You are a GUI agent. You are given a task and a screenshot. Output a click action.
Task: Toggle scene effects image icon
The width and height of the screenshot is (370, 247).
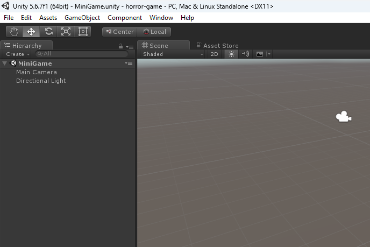(x=260, y=54)
